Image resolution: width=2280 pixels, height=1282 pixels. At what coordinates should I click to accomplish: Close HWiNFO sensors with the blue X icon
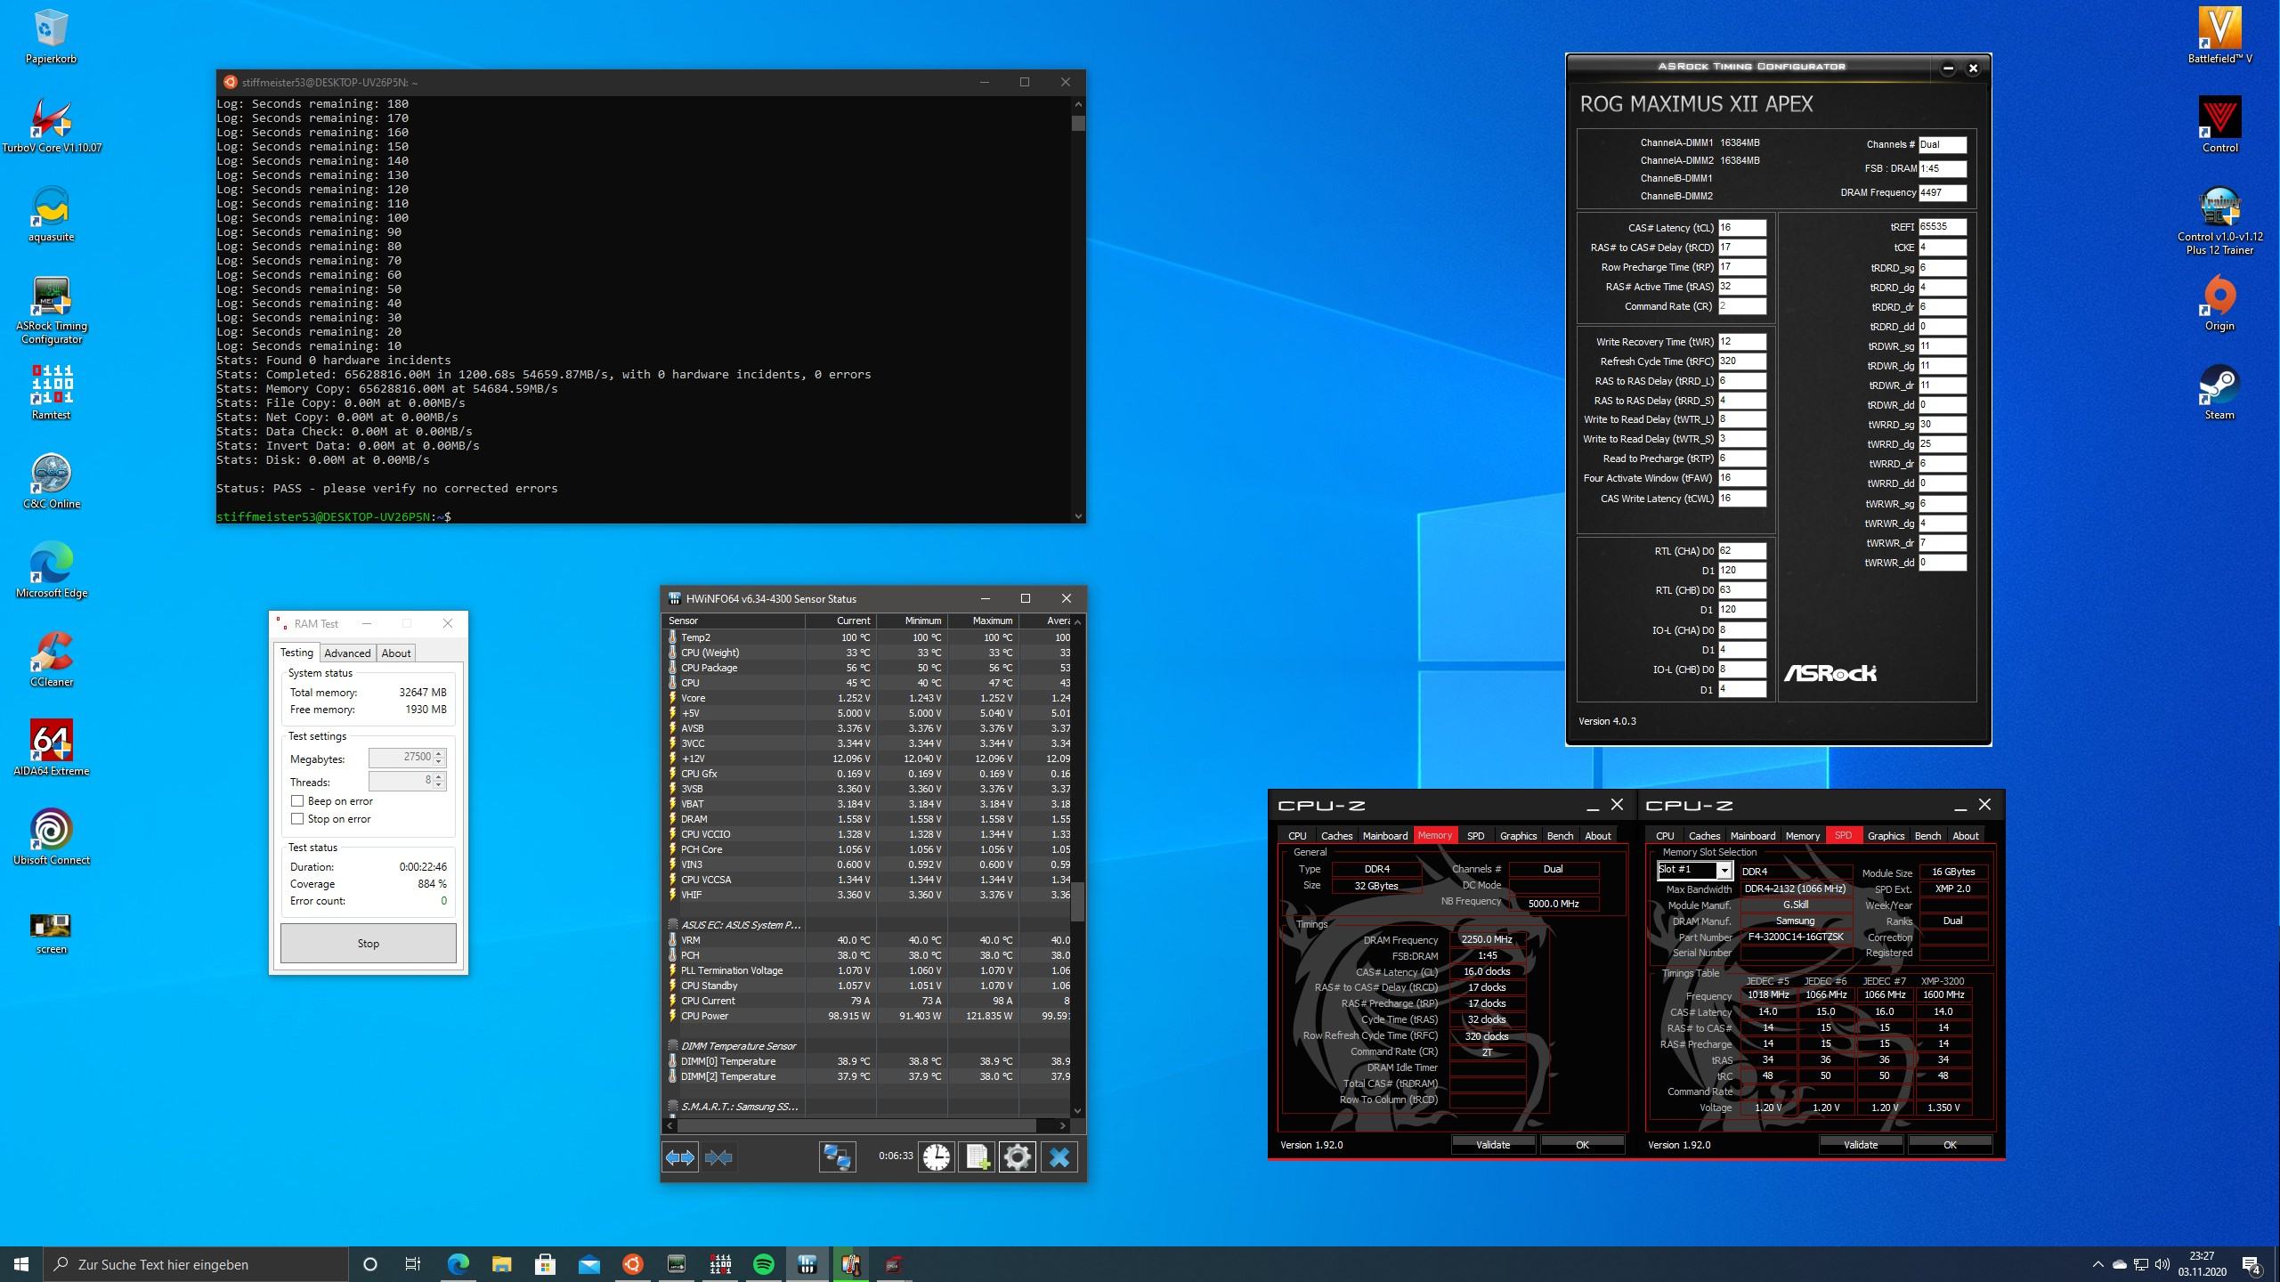click(1059, 1157)
